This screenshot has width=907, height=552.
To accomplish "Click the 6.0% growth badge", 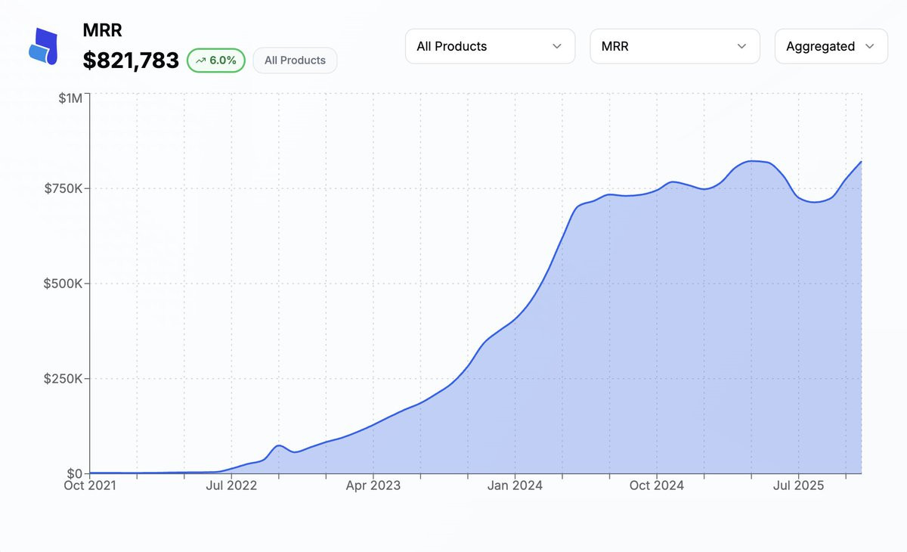I will click(215, 60).
